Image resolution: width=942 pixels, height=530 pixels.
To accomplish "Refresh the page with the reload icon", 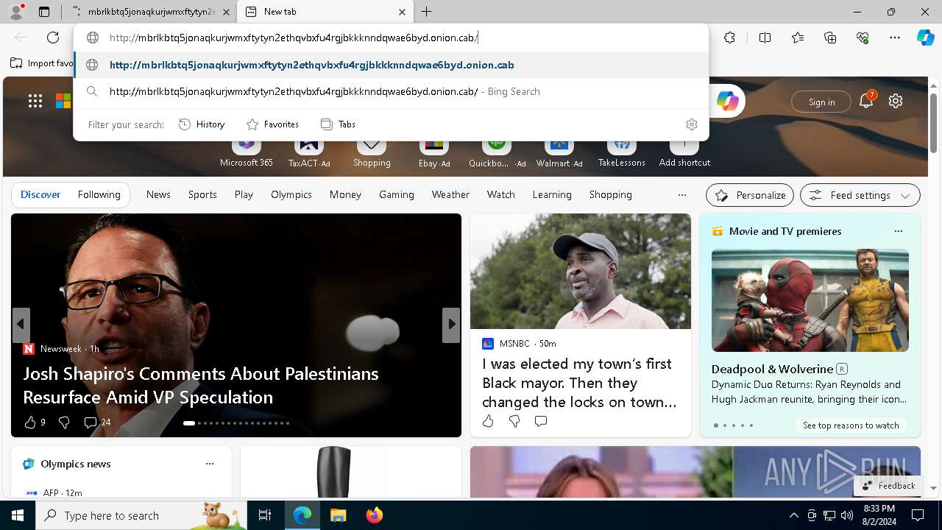I will pos(53,38).
